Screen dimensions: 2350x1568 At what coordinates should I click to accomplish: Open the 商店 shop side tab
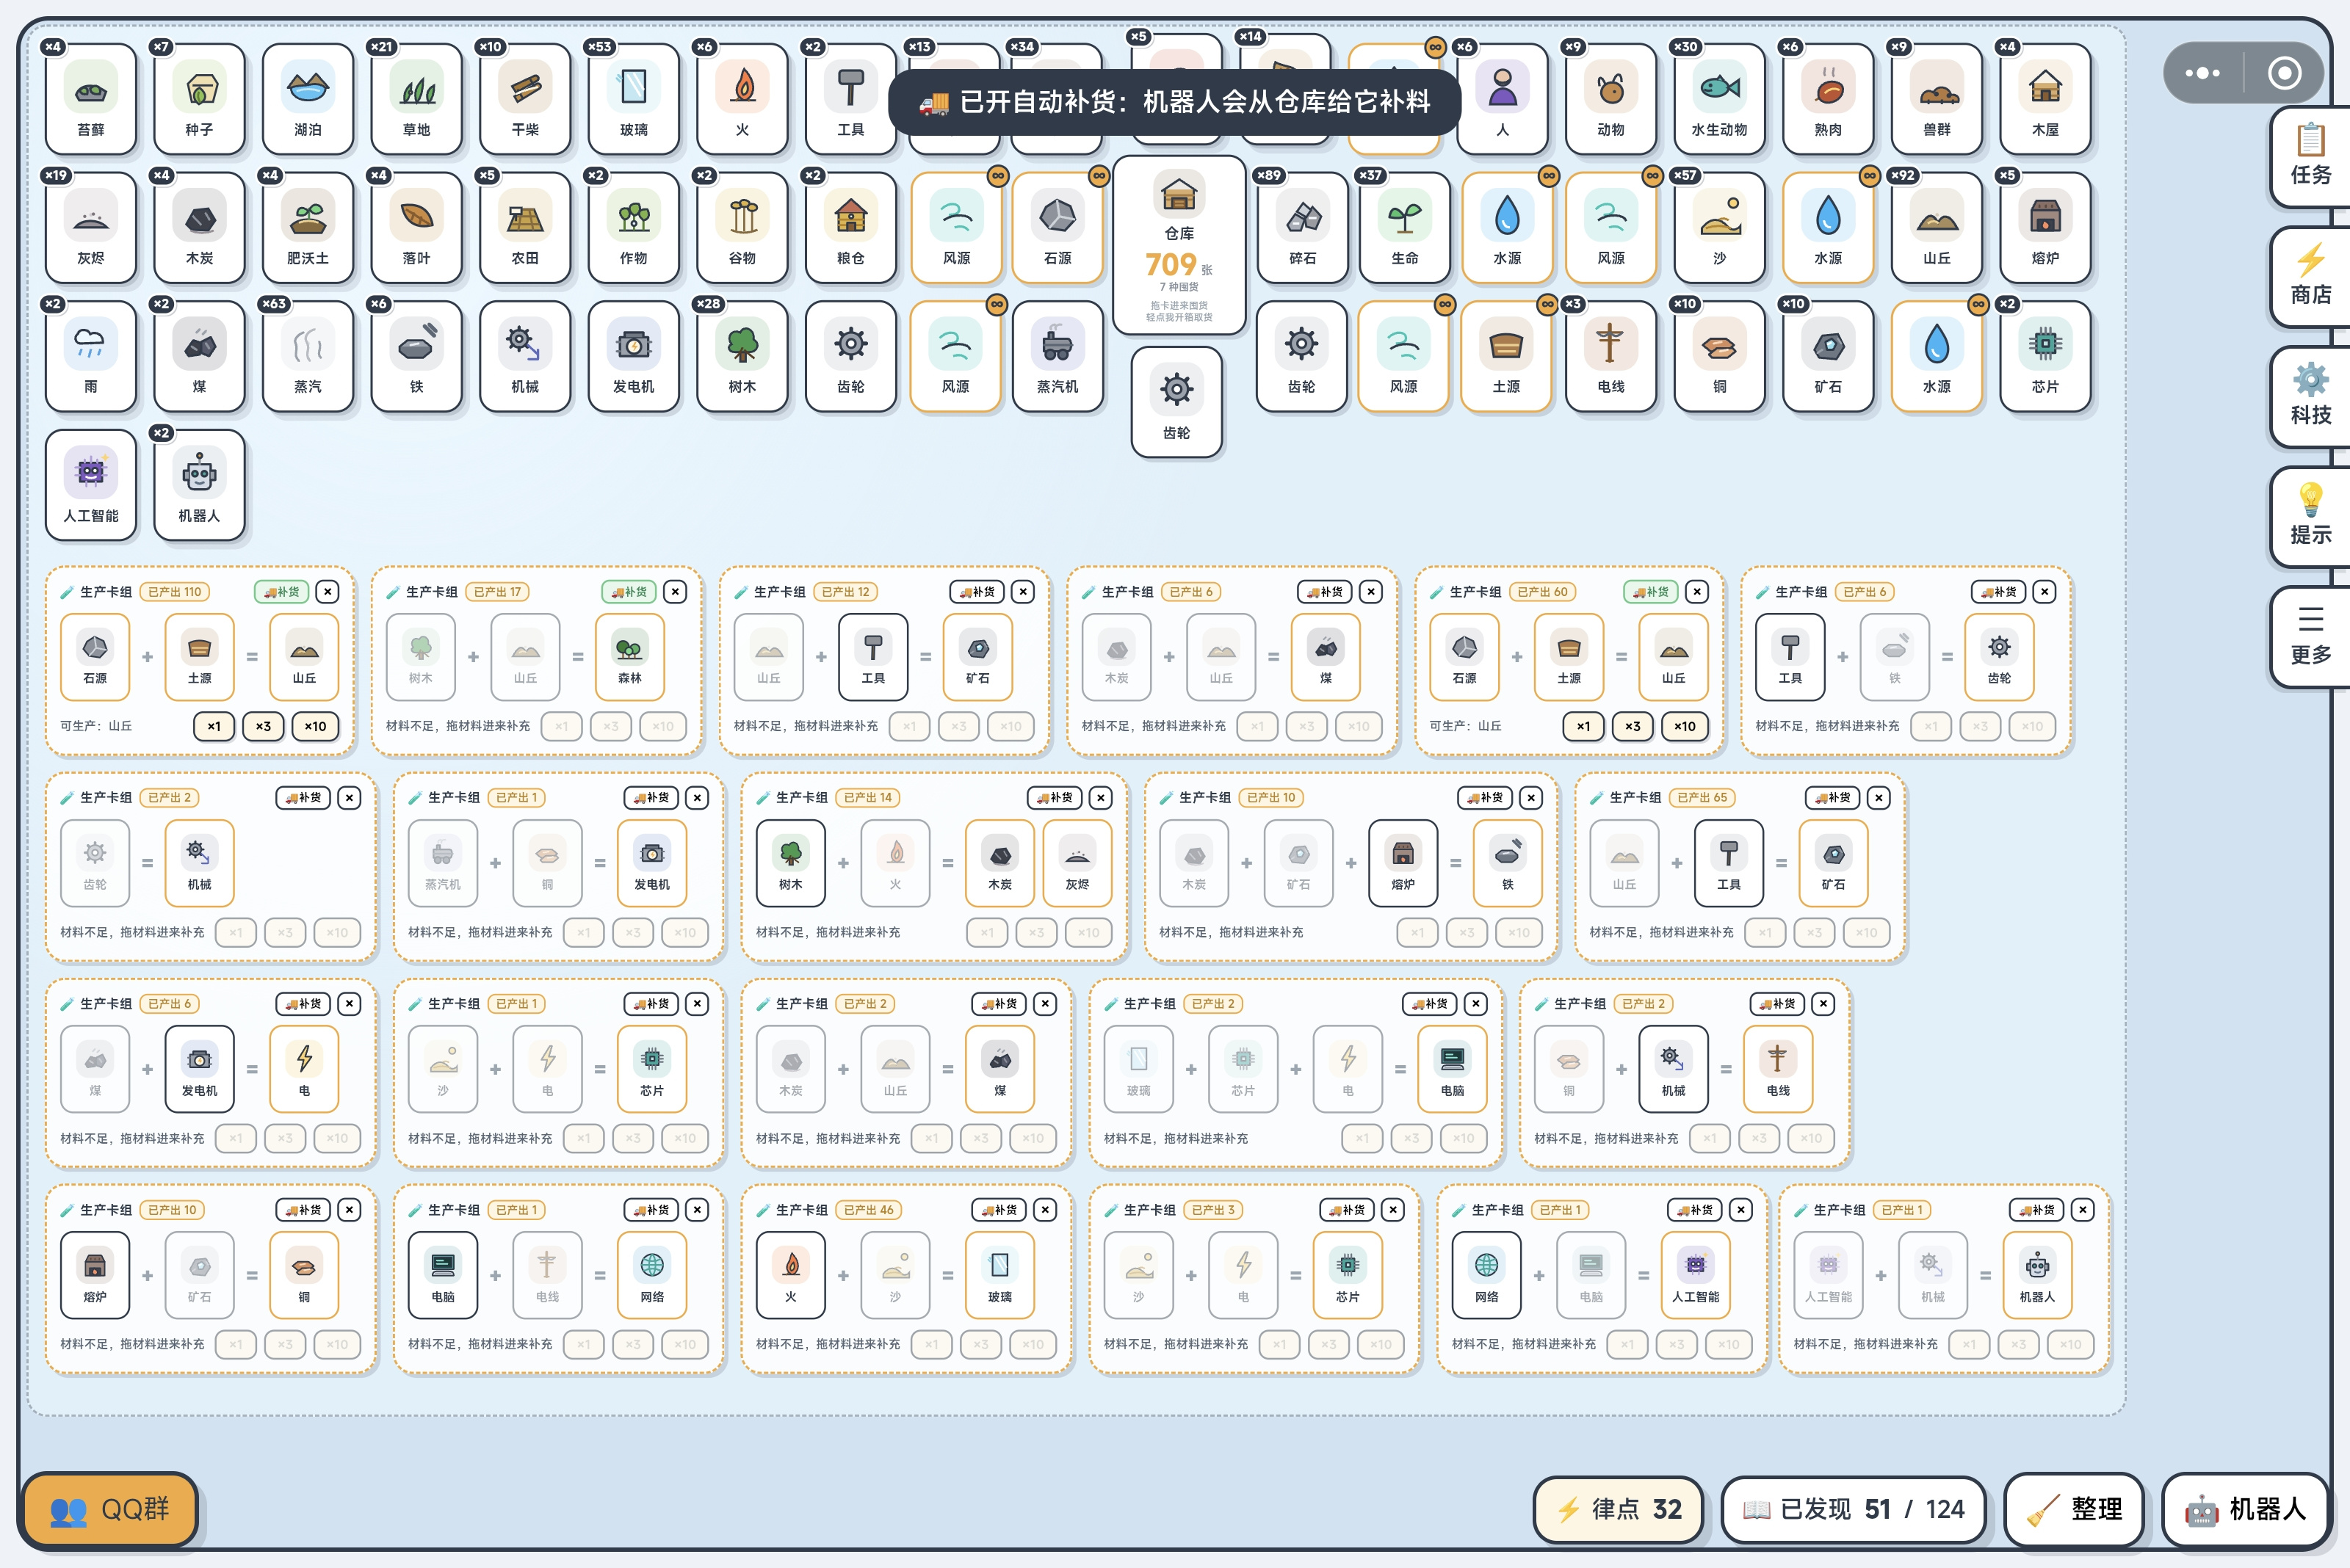[2310, 276]
